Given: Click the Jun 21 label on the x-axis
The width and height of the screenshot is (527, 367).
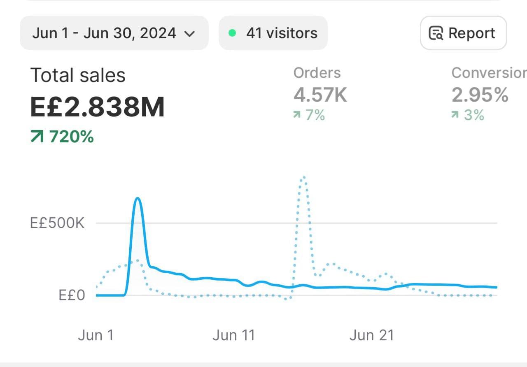Looking at the screenshot, I should (371, 335).
